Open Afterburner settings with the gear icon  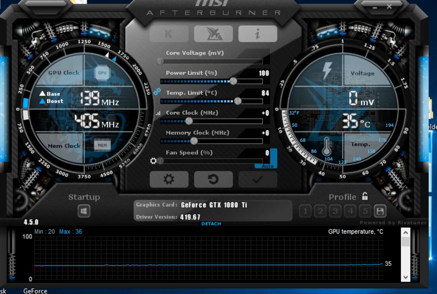(169, 179)
